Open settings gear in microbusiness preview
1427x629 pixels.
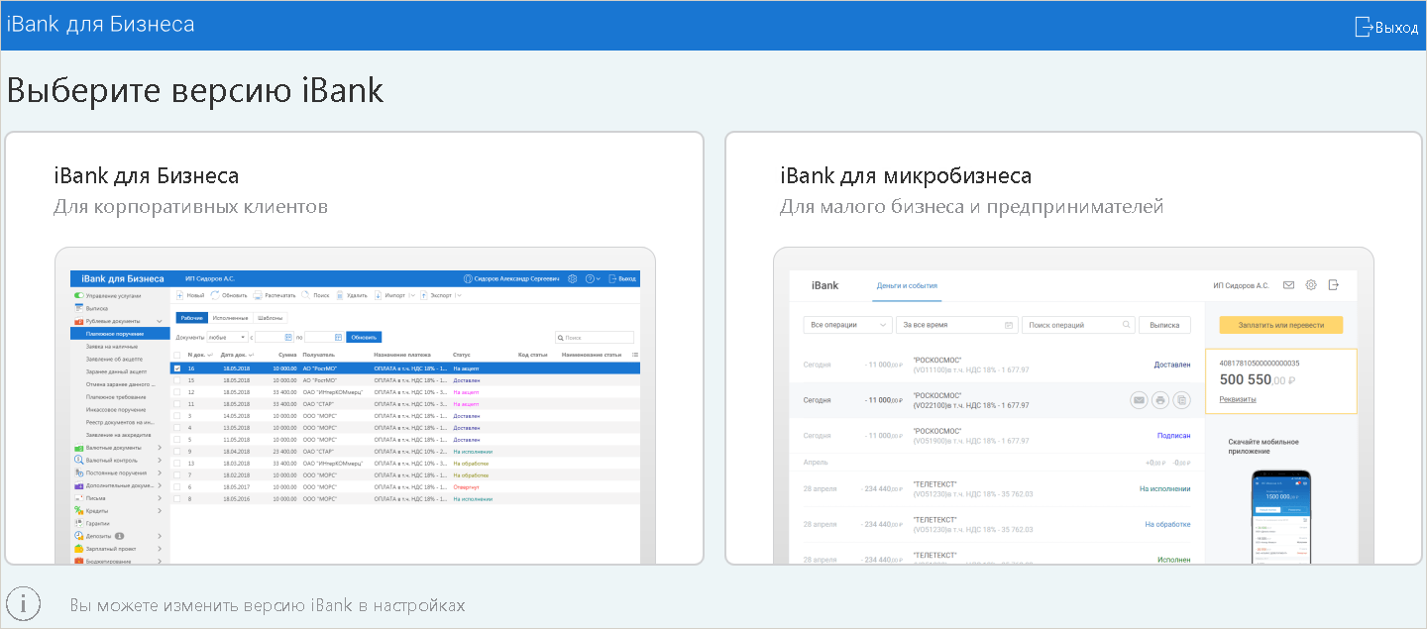(x=1311, y=285)
